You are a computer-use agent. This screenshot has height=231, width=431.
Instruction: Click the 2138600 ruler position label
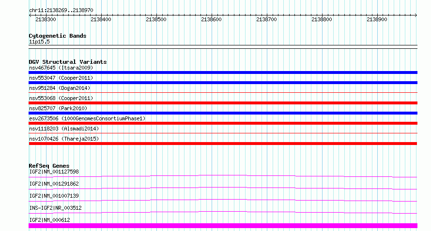click(x=211, y=19)
